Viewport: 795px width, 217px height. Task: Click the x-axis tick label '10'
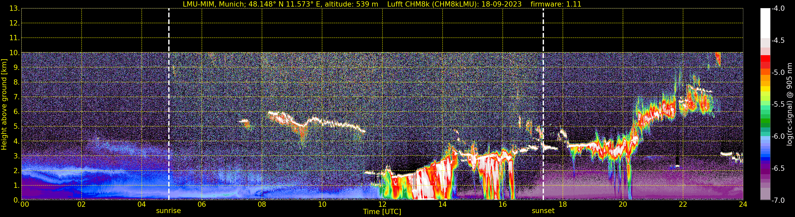point(322,204)
